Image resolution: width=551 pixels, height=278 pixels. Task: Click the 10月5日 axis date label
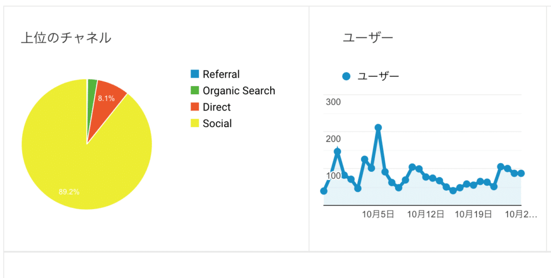[378, 214]
